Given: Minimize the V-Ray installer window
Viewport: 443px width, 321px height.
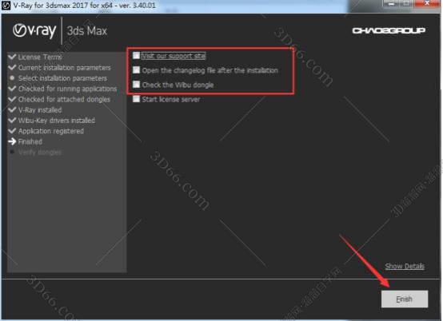Looking at the screenshot, I should click(x=392, y=4).
